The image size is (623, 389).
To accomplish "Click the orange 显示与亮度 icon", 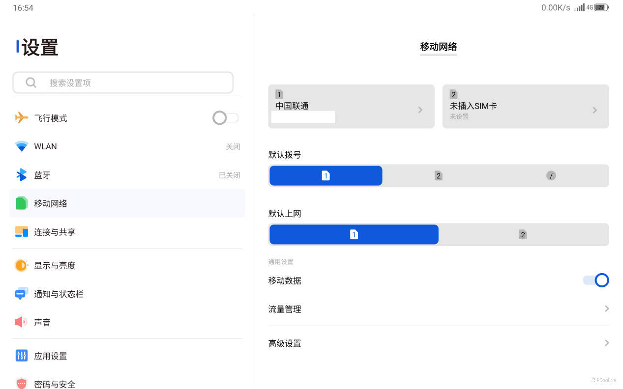I will tap(21, 265).
